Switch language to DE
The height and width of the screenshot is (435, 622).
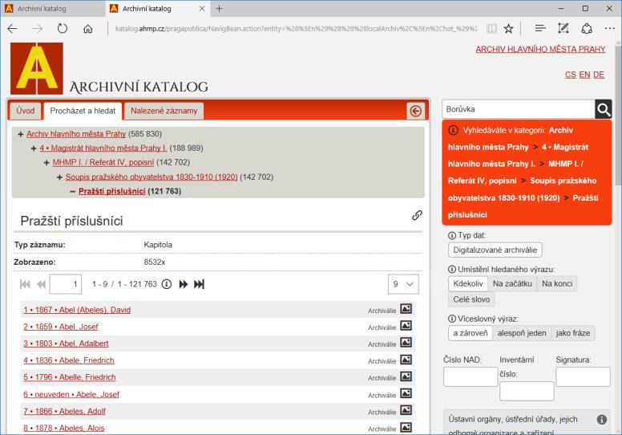pos(599,75)
